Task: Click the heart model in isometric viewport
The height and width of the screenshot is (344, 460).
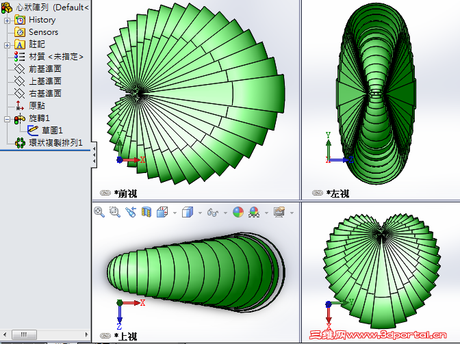Action: point(381,271)
